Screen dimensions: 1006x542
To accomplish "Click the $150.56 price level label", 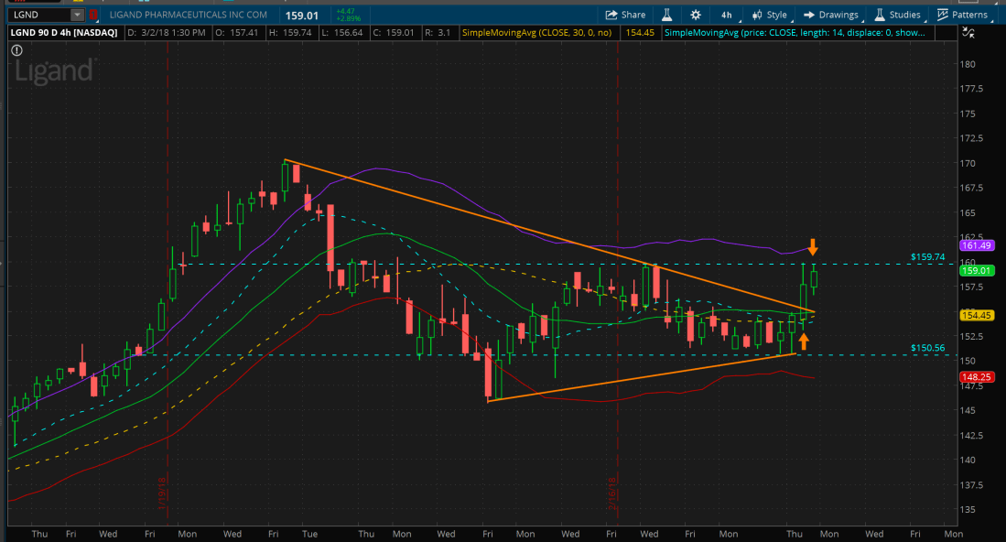I will pos(927,348).
